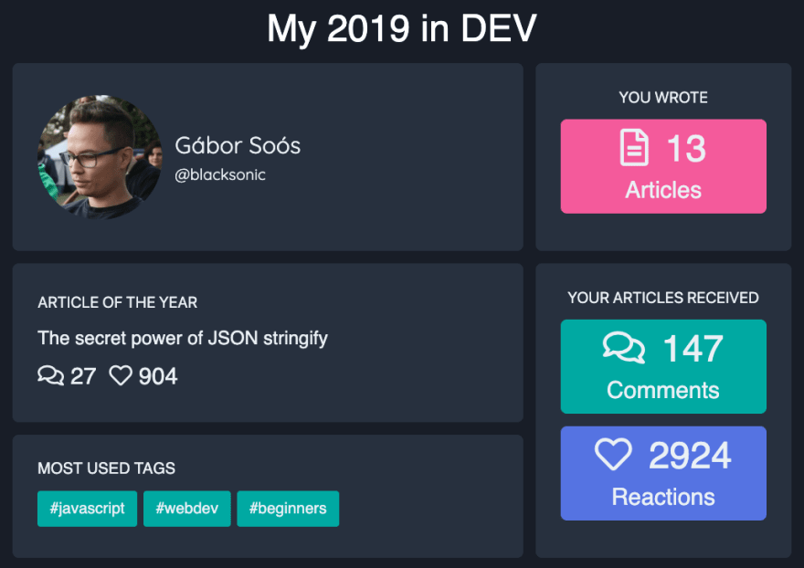Click the comments icon next to 27
Screen dimensions: 804x568
pos(51,375)
